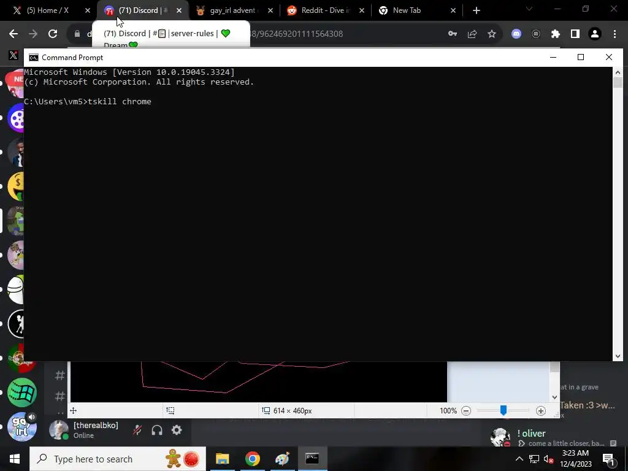
Task: Open Chrome from the taskbar
Action: click(252, 459)
